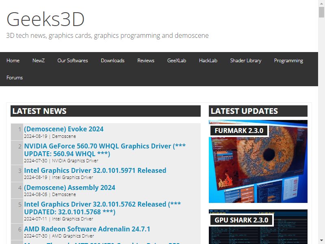Click the scrollbar up arrow
The image size is (325, 244).
pyautogui.click(x=321, y=3)
